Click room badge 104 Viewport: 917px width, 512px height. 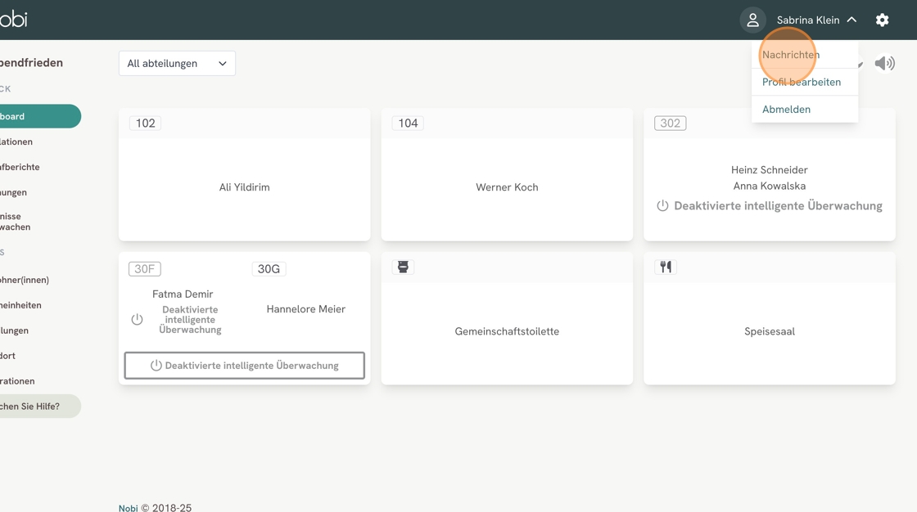pyautogui.click(x=408, y=124)
